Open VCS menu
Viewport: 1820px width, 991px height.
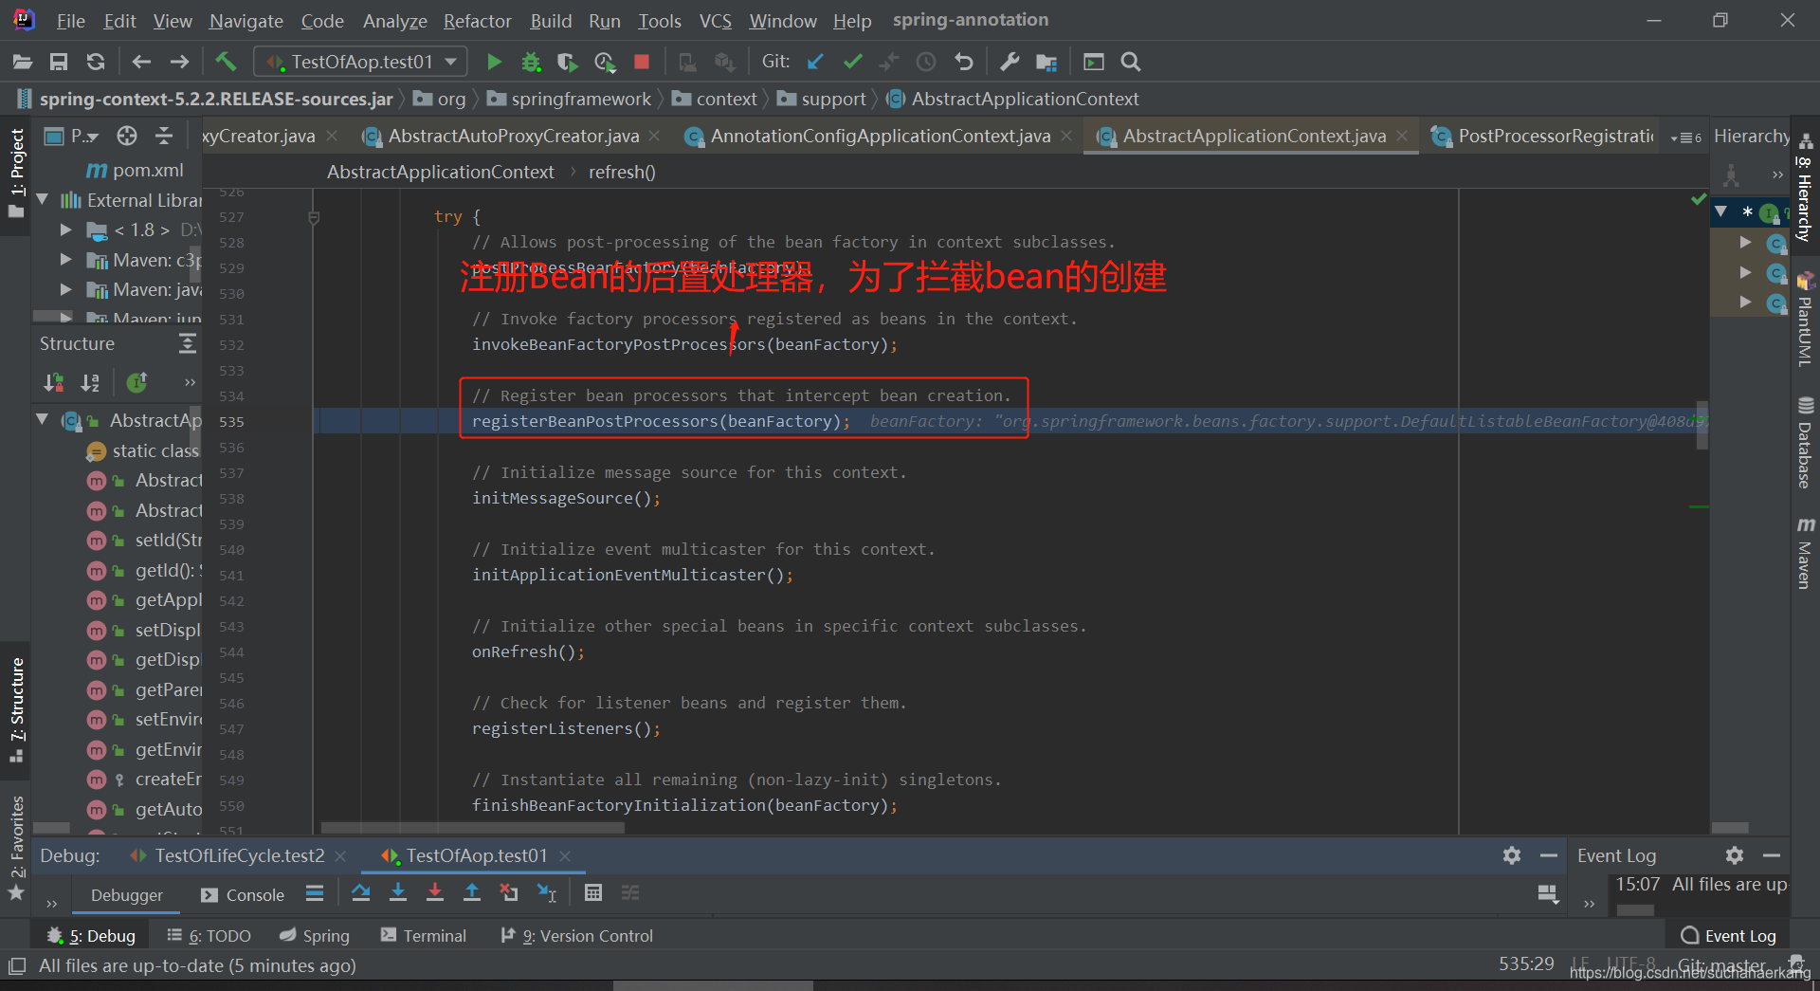pyautogui.click(x=715, y=21)
